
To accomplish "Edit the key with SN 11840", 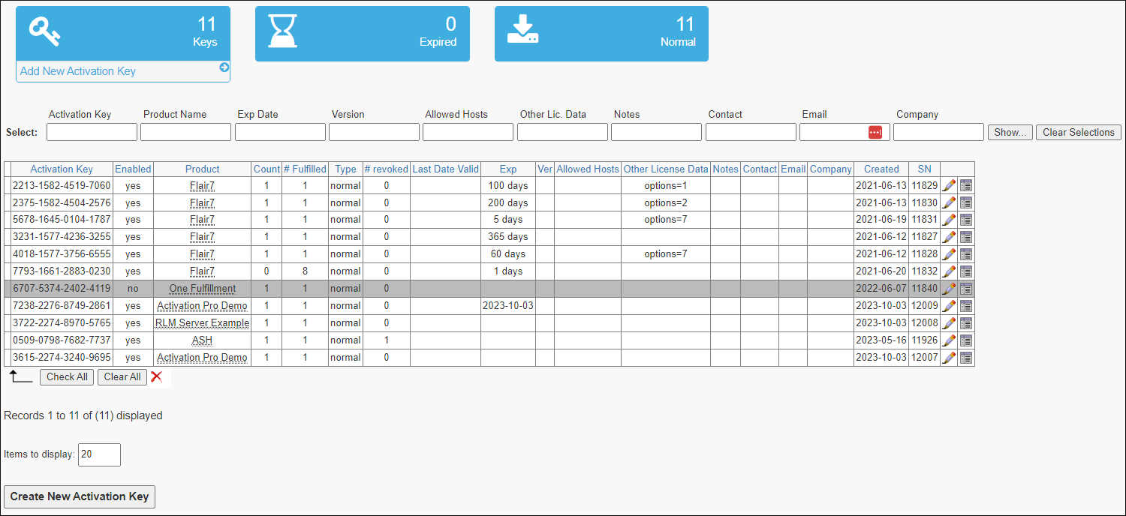I will [x=949, y=289].
